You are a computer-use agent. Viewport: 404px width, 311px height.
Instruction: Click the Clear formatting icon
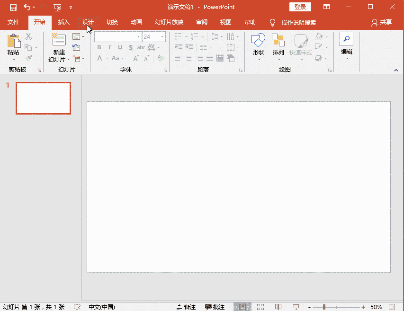point(161,58)
